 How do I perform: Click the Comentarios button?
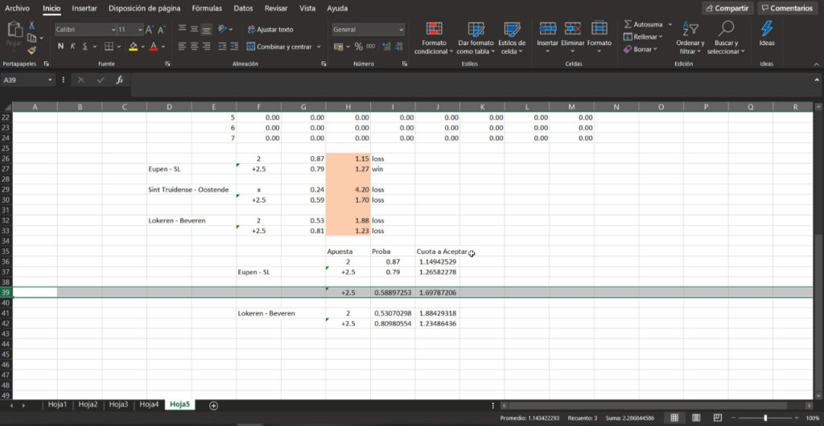tap(787, 8)
